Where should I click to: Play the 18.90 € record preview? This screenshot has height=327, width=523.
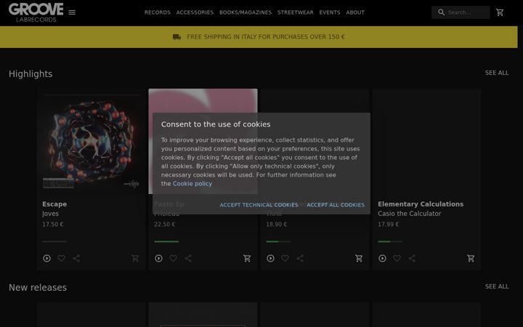tap(270, 258)
